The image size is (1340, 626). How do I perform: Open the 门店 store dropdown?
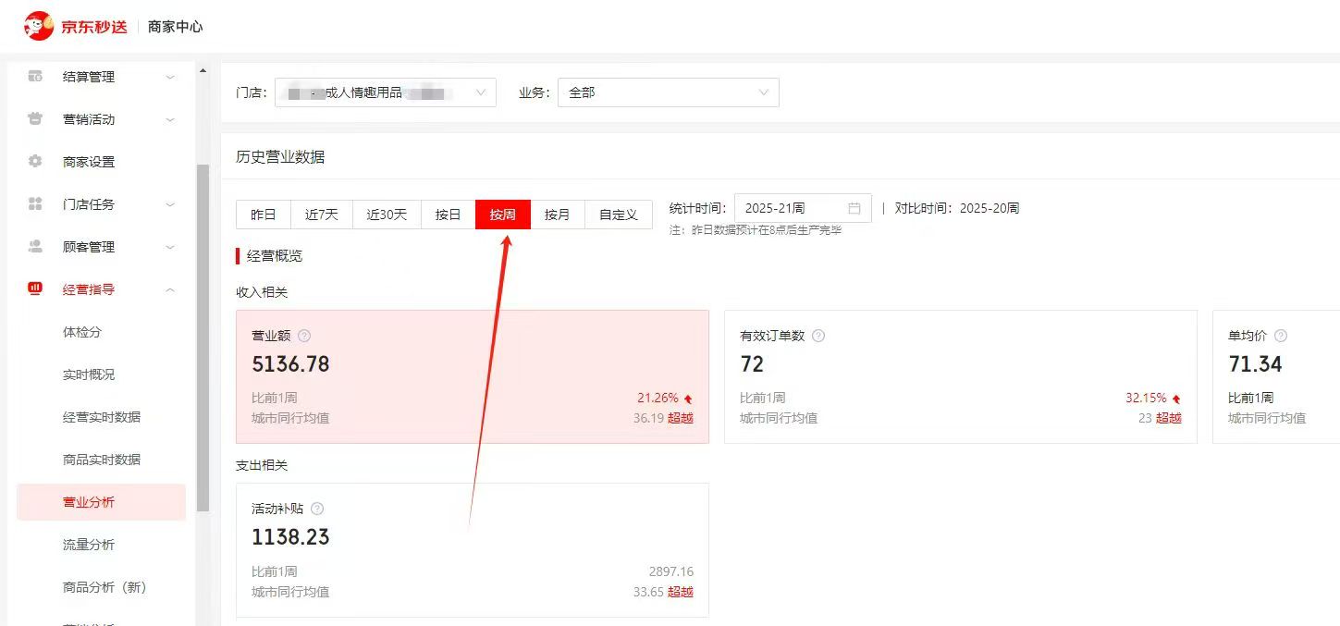tap(385, 92)
